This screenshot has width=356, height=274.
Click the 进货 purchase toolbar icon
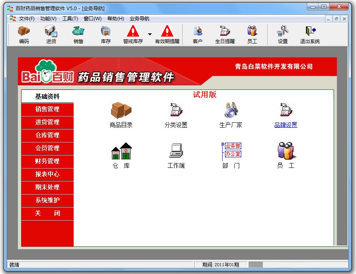click(x=51, y=35)
